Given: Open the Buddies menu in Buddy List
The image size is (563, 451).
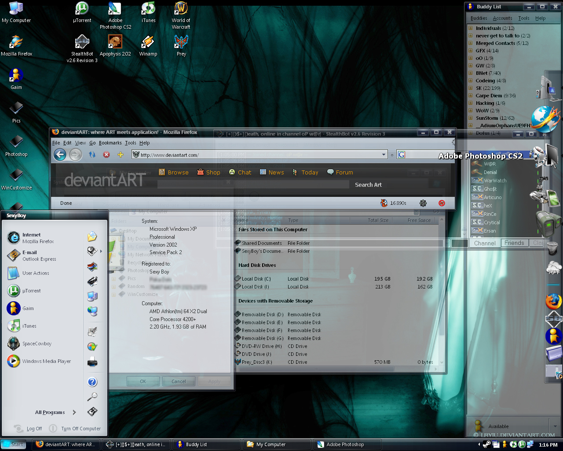Looking at the screenshot, I should (479, 18).
